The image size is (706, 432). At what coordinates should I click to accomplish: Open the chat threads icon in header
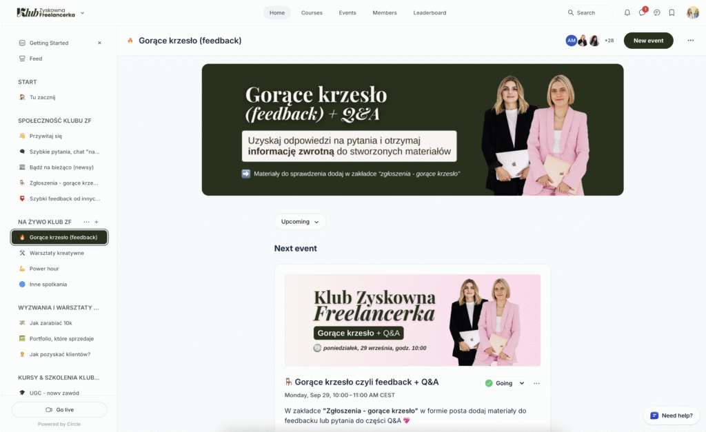coord(657,12)
